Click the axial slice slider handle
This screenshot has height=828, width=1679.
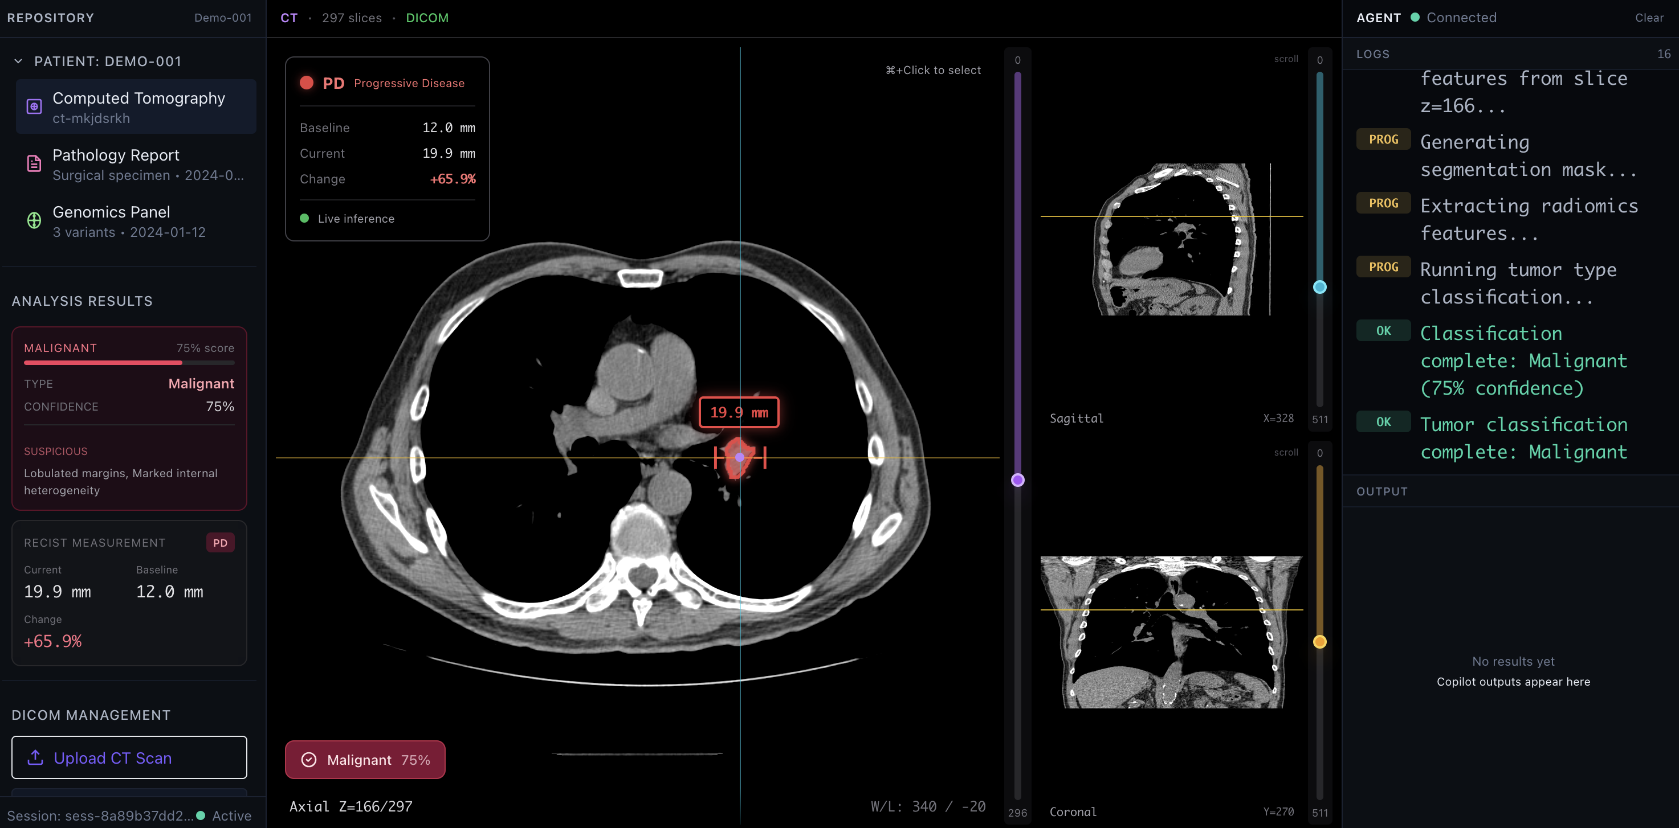click(1017, 480)
